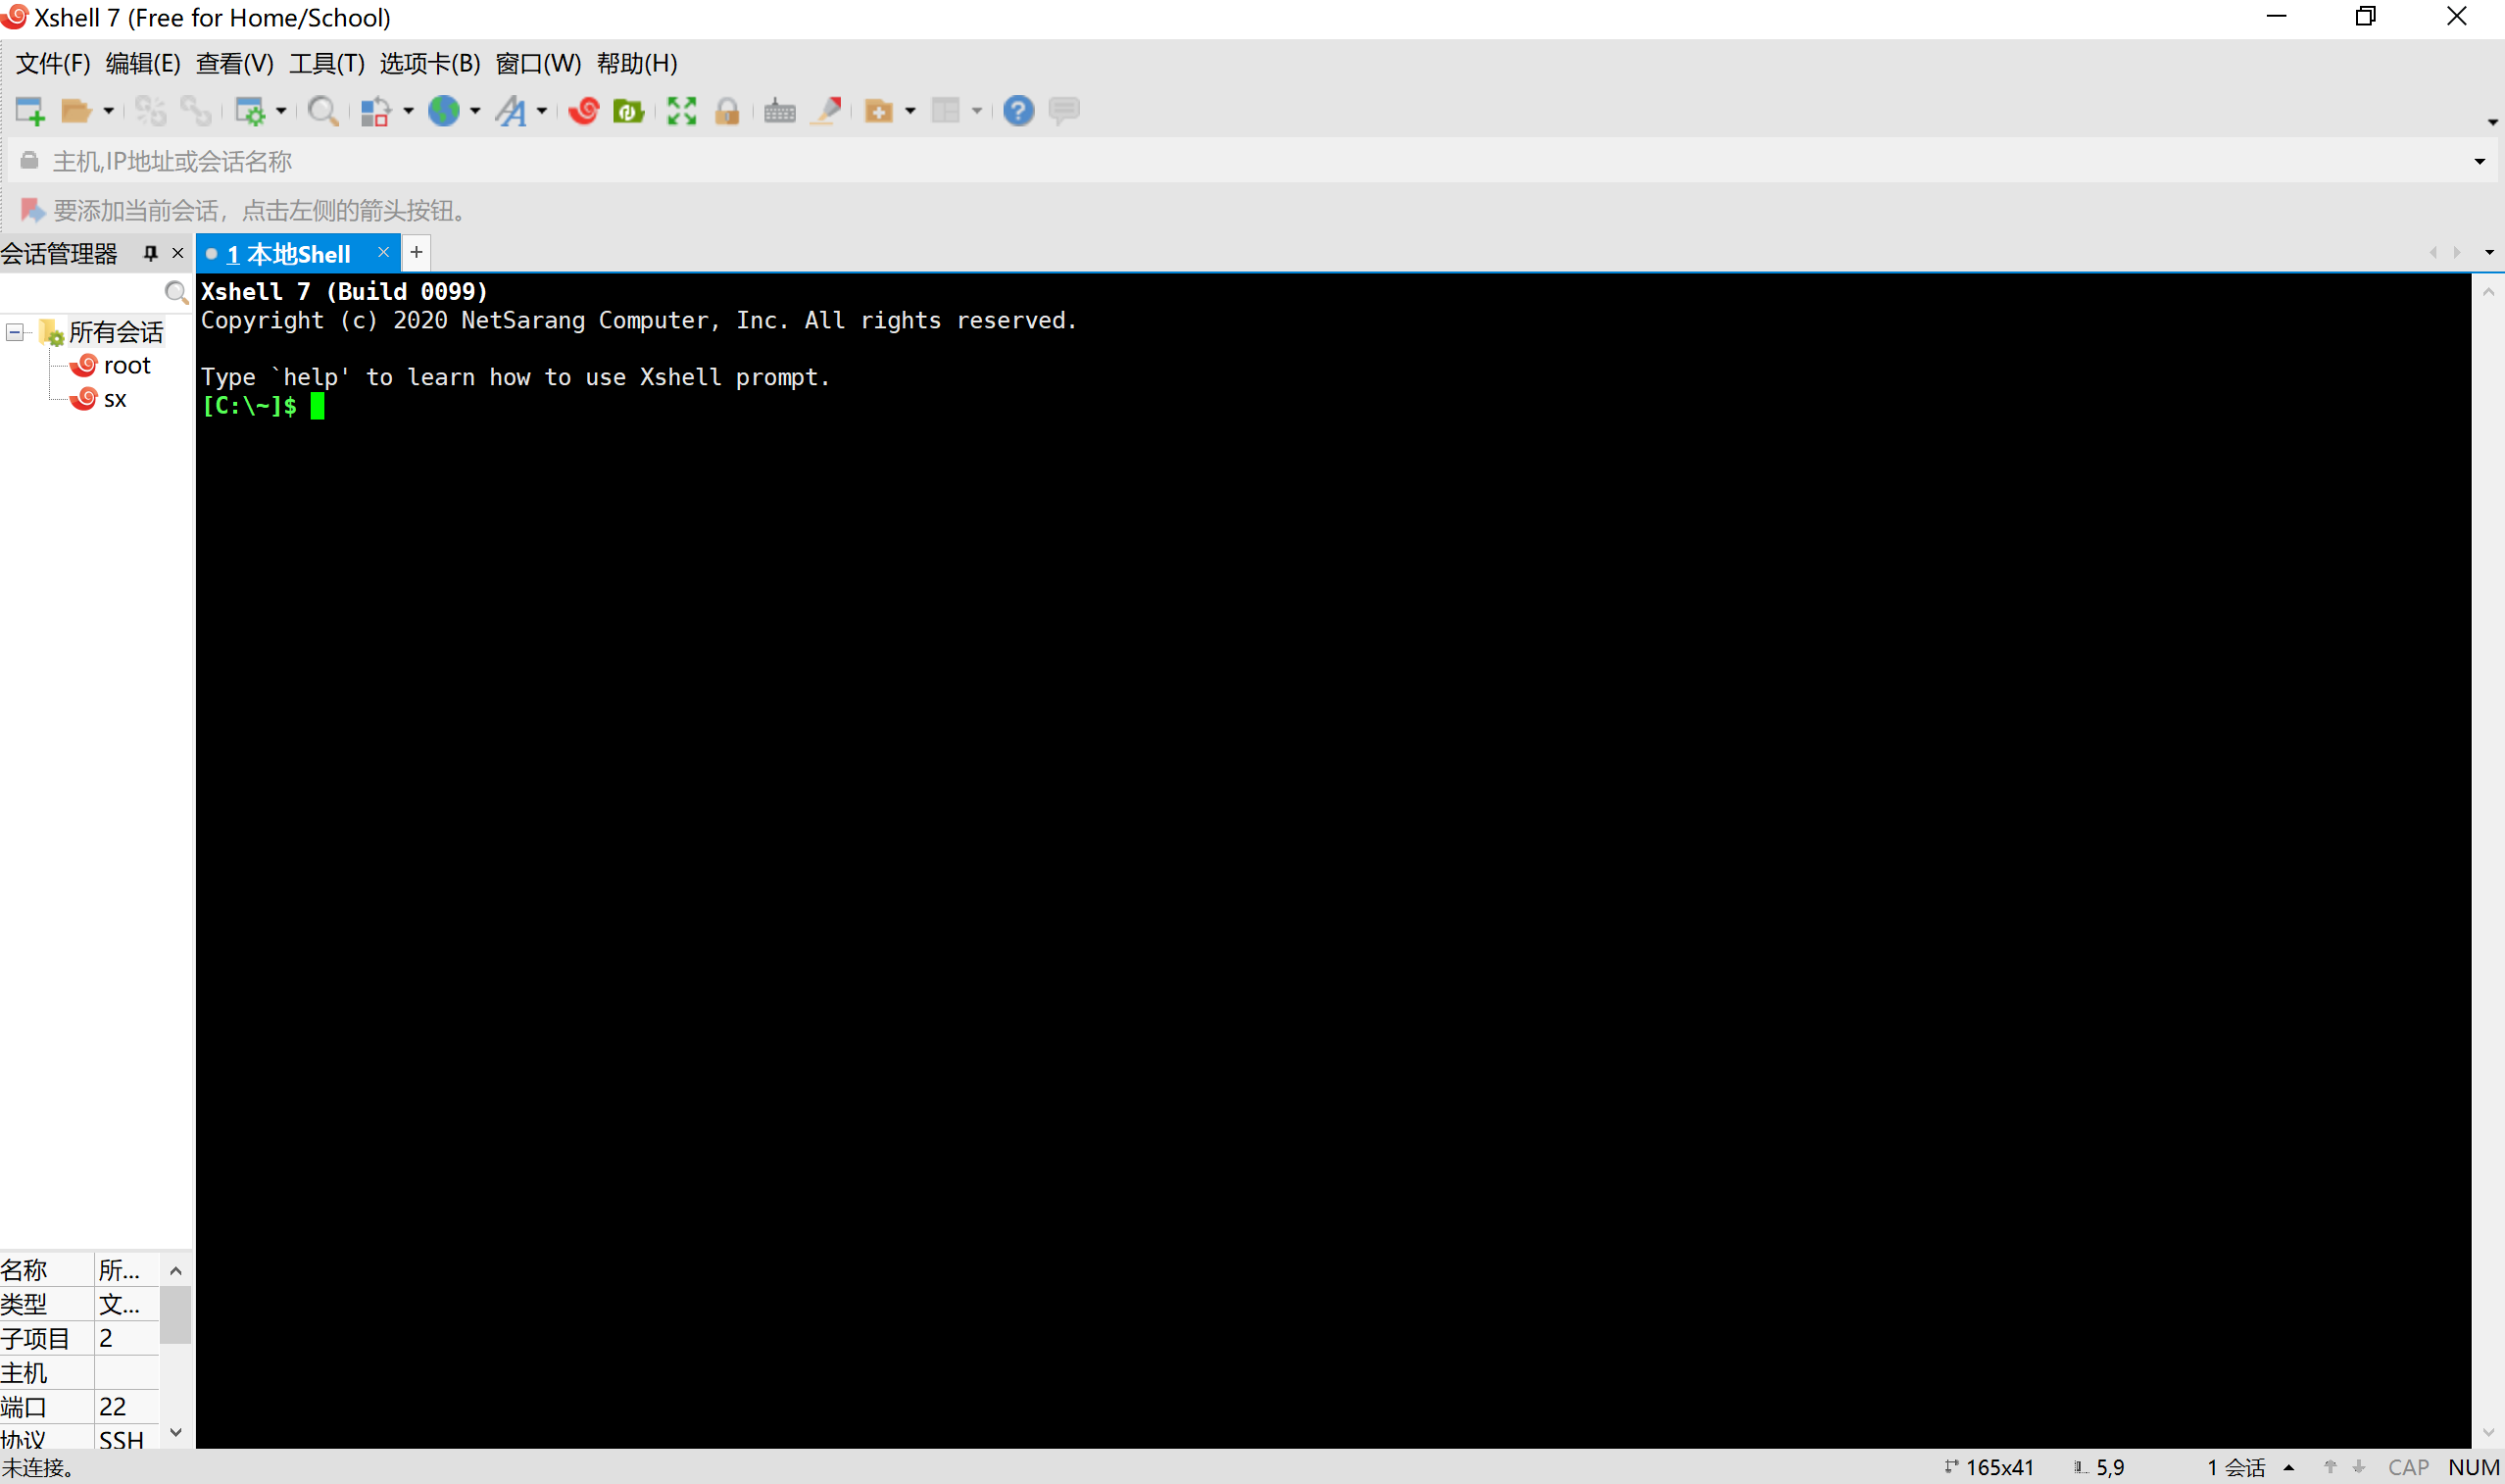
Task: Expand the 所有会话 session tree node
Action: [x=14, y=332]
